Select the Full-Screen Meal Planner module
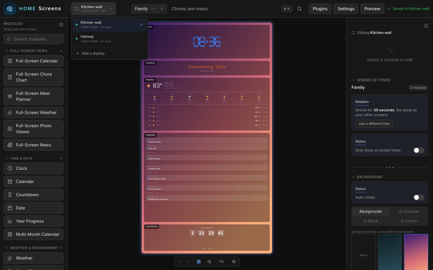 tap(34, 96)
